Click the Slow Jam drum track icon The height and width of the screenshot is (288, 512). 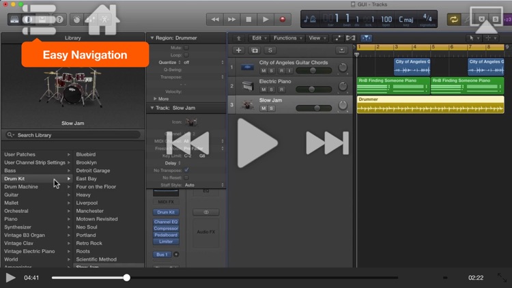(x=248, y=105)
